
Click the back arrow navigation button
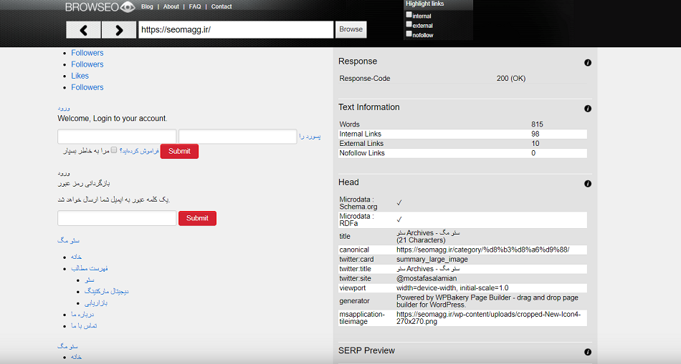click(83, 29)
